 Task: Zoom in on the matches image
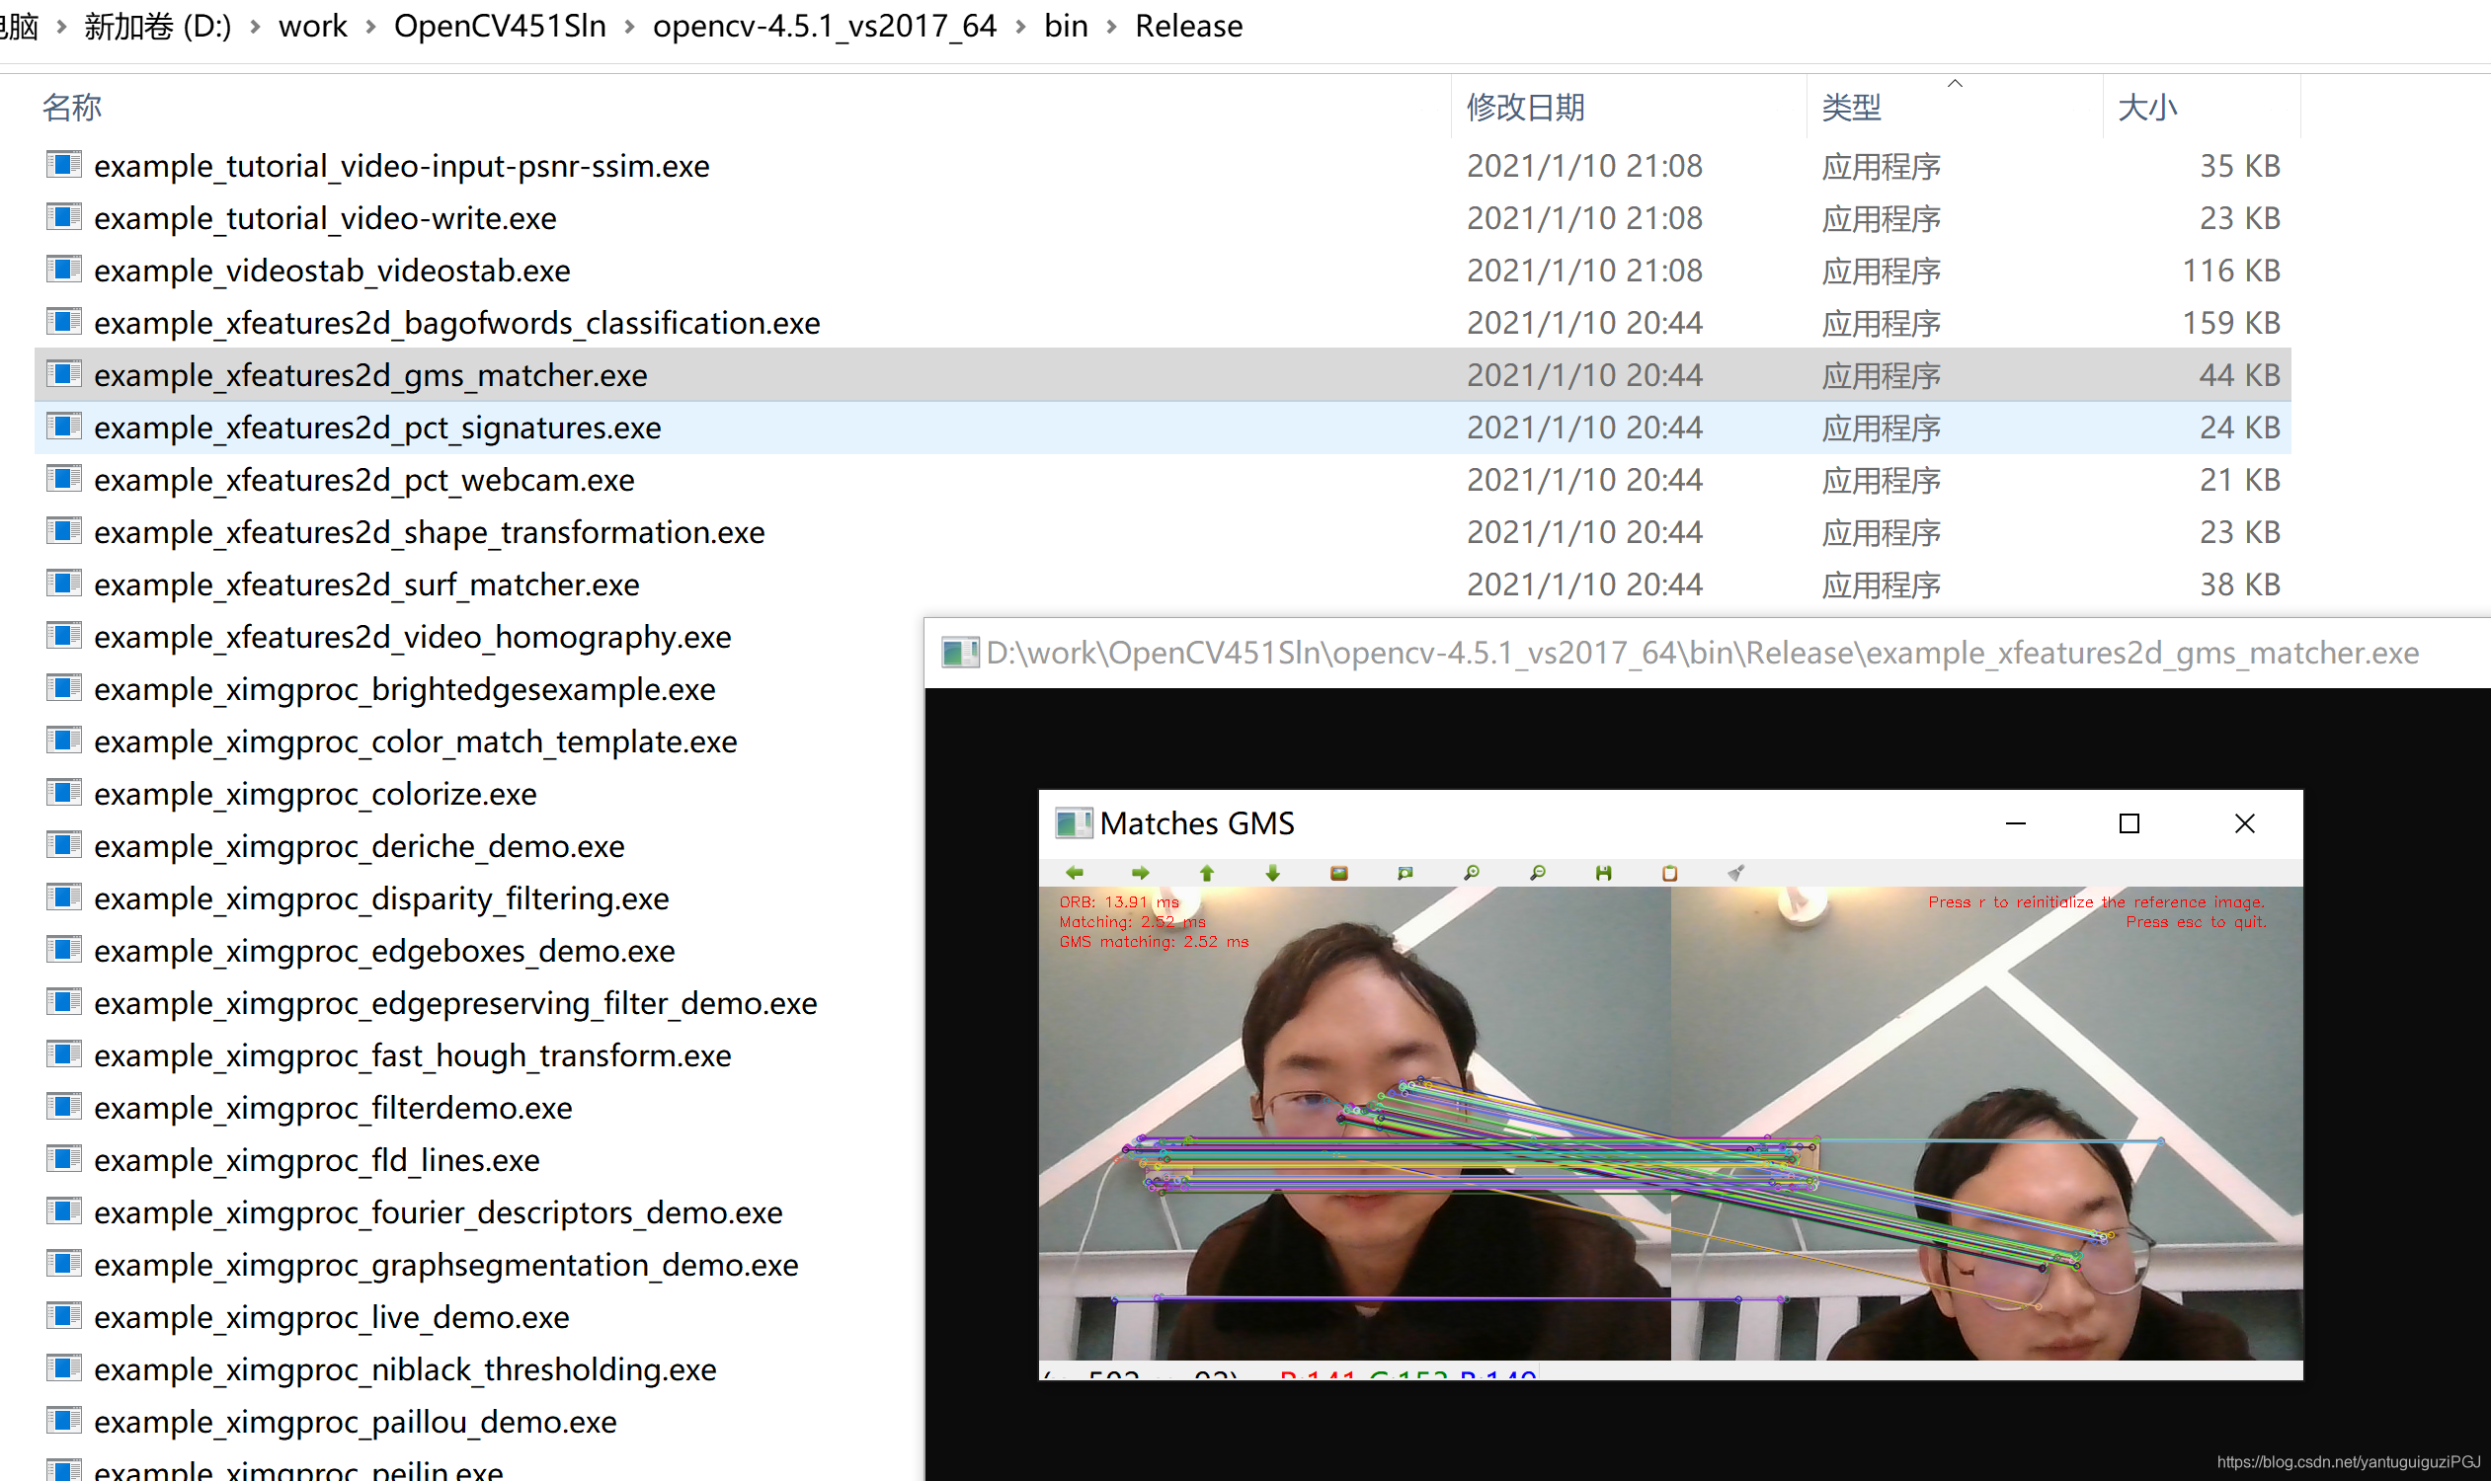click(x=1472, y=873)
